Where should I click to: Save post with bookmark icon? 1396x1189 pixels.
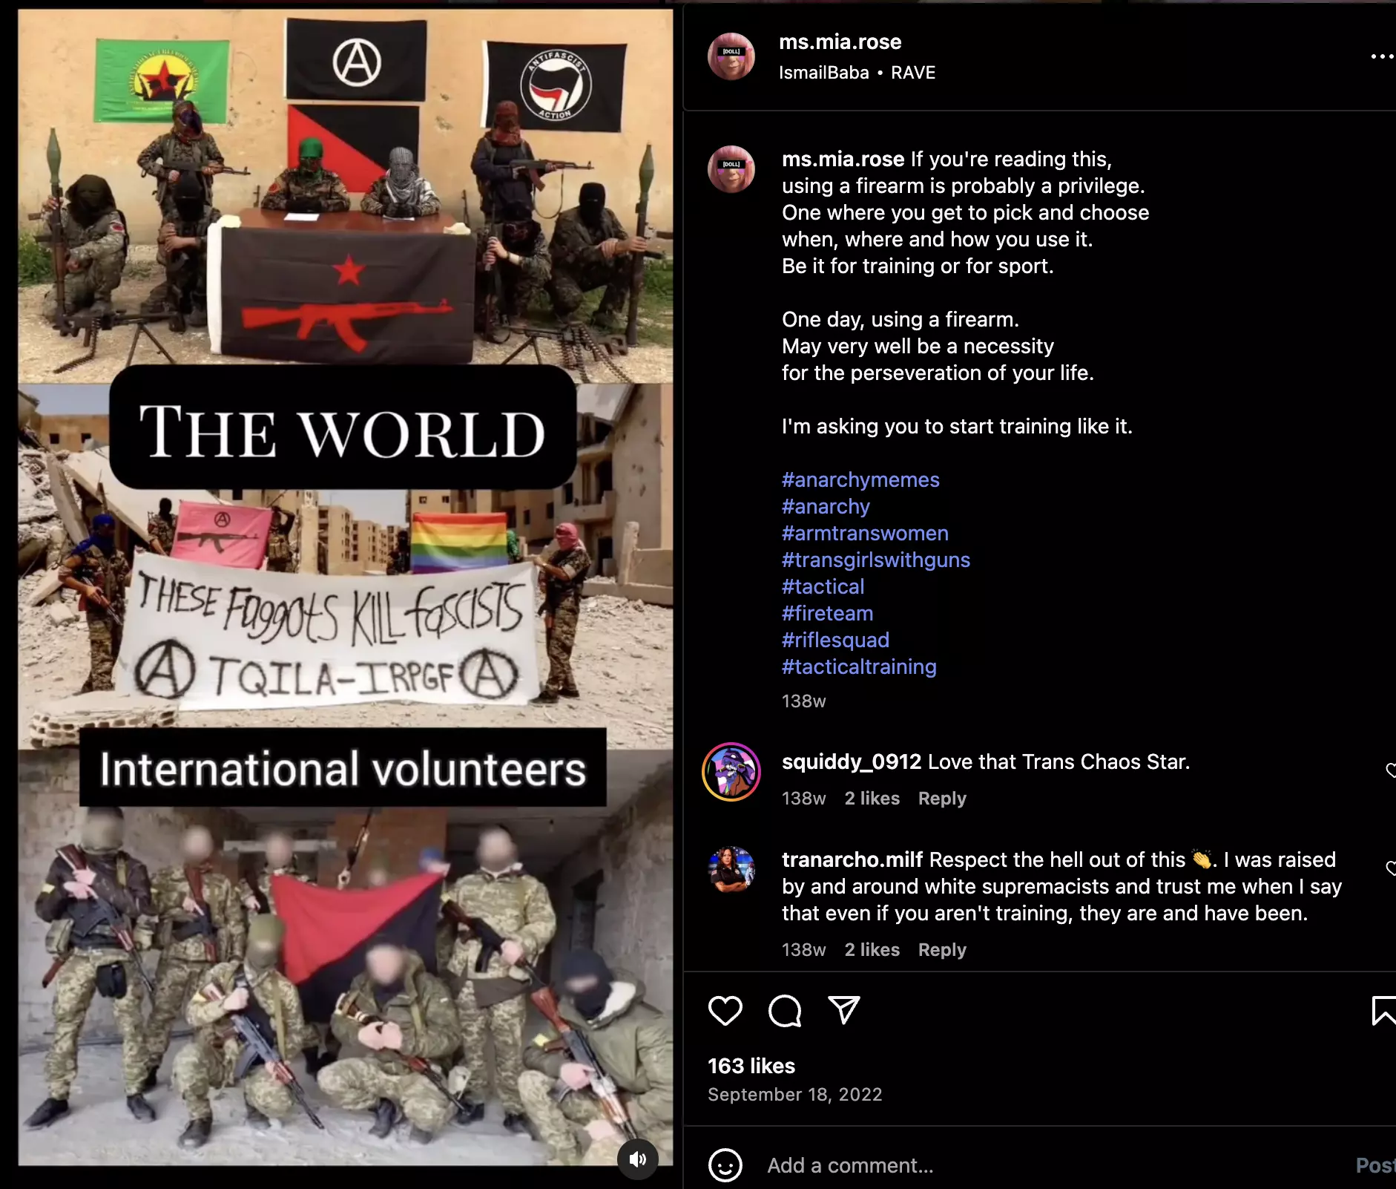[1383, 1011]
